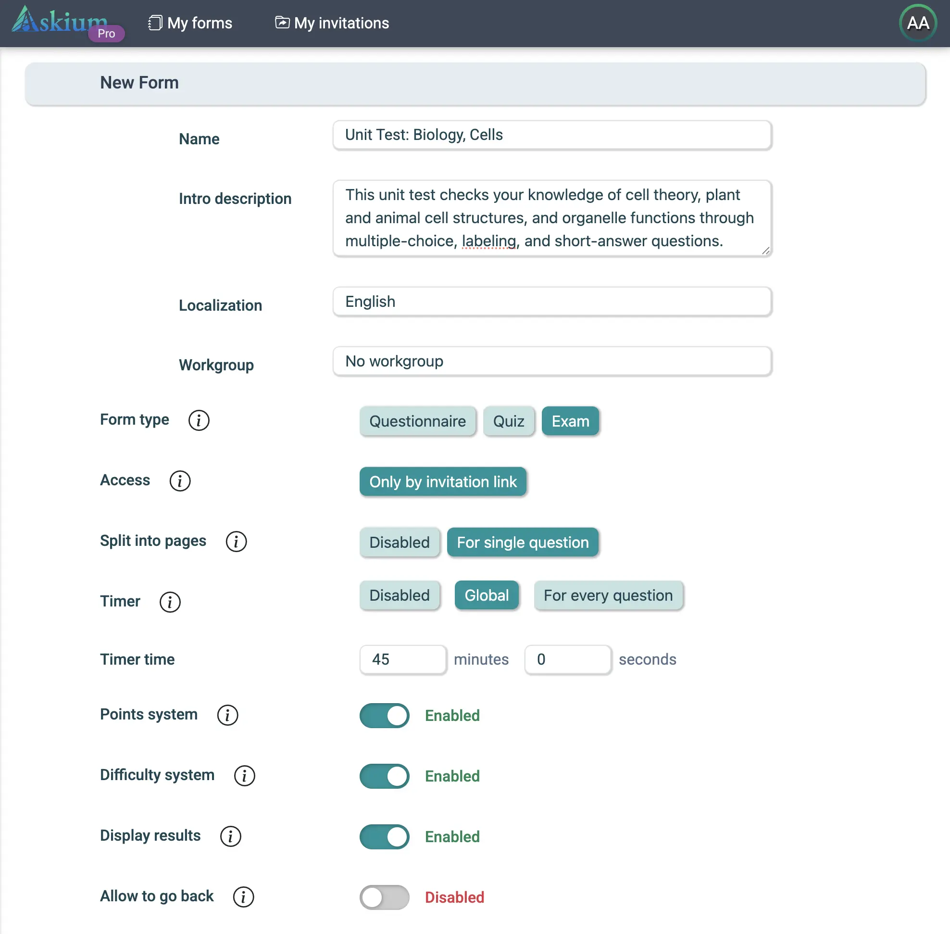This screenshot has height=934, width=950.
Task: Open the Localization dropdown showing English
Action: 552,301
